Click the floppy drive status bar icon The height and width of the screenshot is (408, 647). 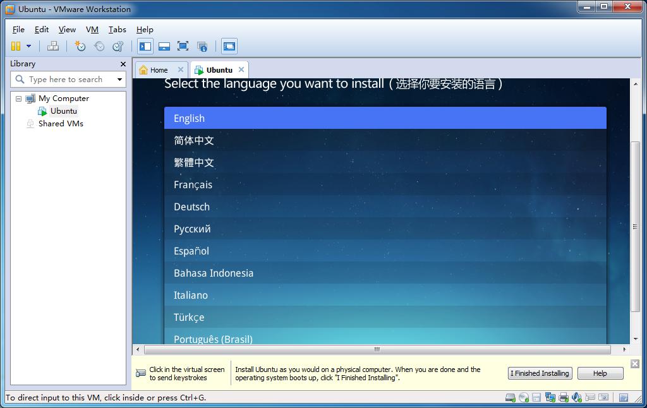536,397
